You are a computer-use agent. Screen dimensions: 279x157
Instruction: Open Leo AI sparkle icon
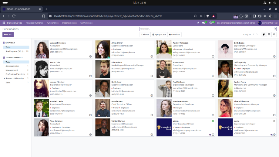(265, 16)
